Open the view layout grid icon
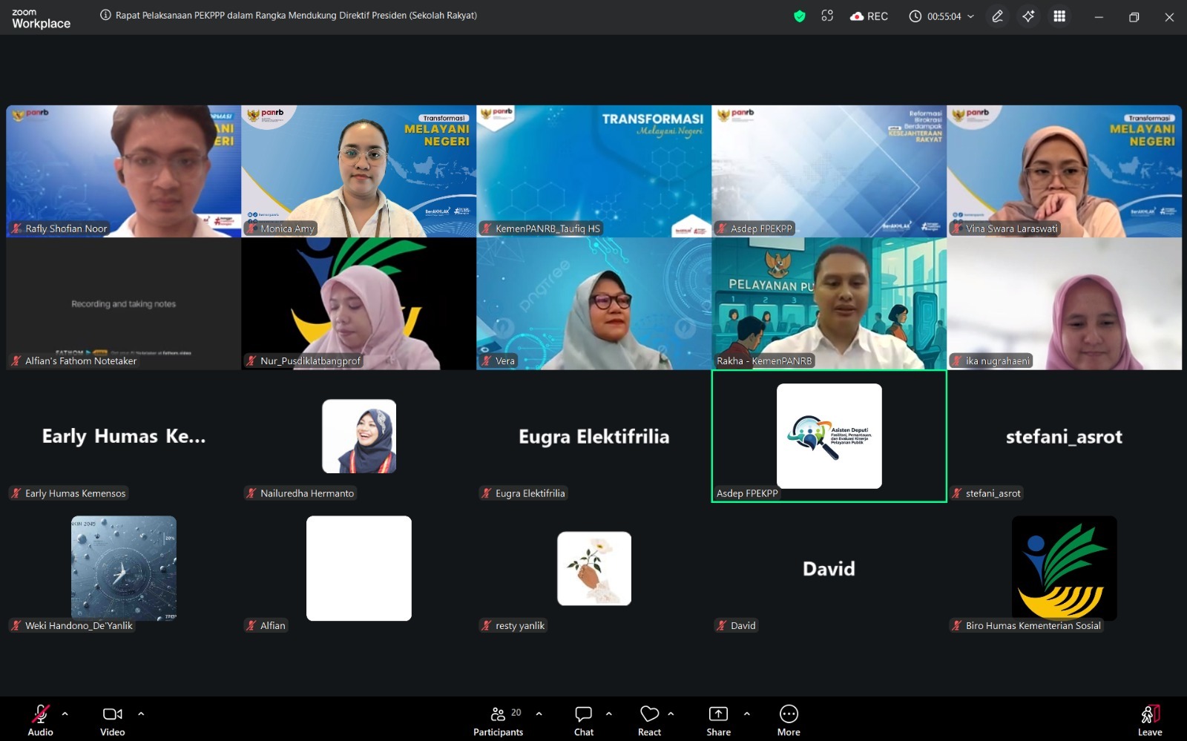This screenshot has height=741, width=1187. pos(1059,16)
